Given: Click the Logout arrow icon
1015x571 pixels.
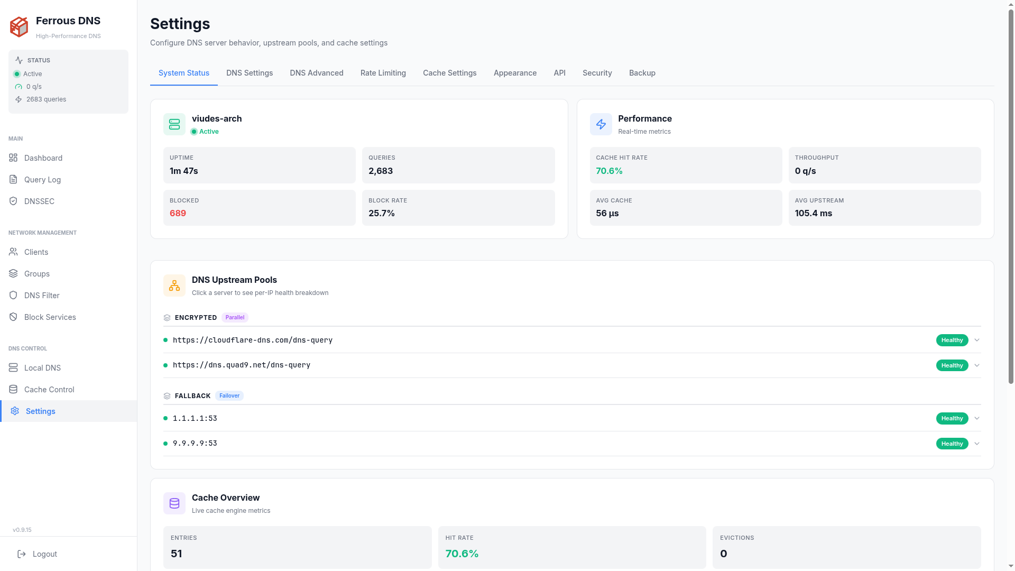Looking at the screenshot, I should pos(22,554).
